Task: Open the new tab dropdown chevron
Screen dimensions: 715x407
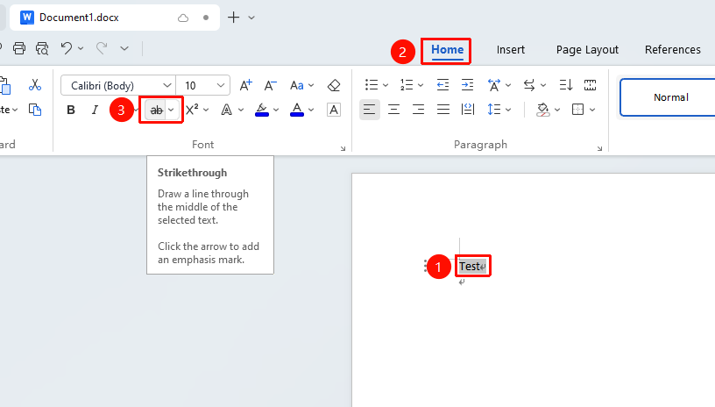Action: click(x=251, y=18)
